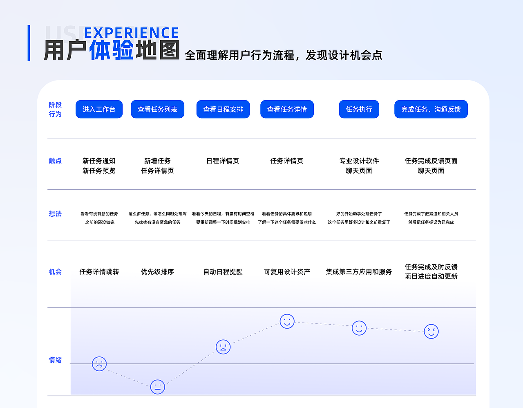Select 要重新调整一下时间规划安排 text
This screenshot has width=523, height=408.
click(x=223, y=222)
